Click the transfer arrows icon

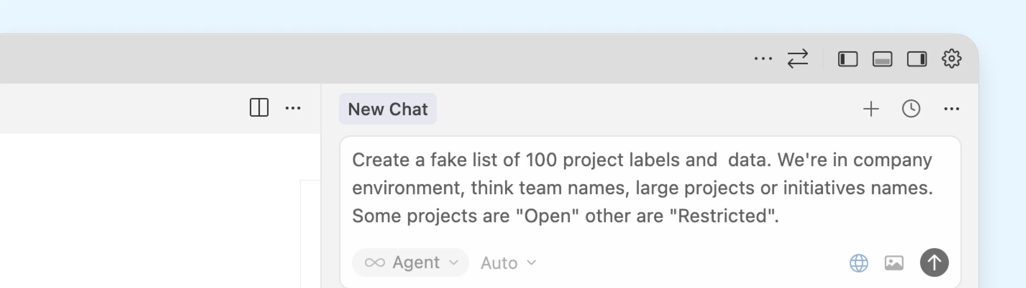tap(798, 59)
